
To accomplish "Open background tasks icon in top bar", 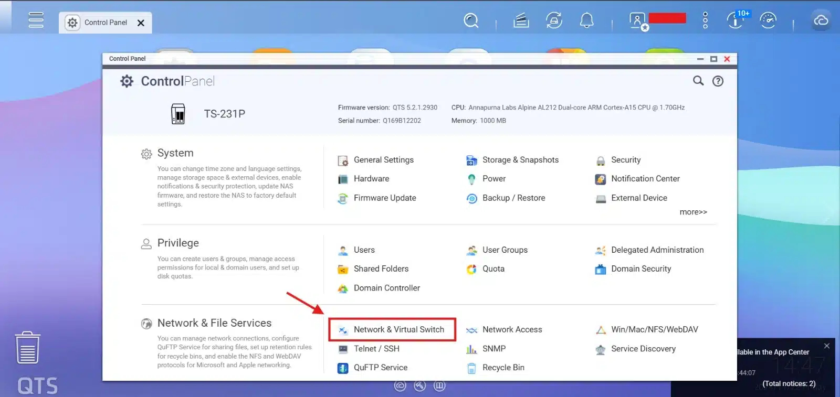I will (554, 20).
